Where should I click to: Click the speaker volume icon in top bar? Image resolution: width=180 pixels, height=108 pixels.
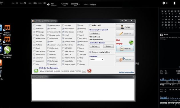click(49, 4)
